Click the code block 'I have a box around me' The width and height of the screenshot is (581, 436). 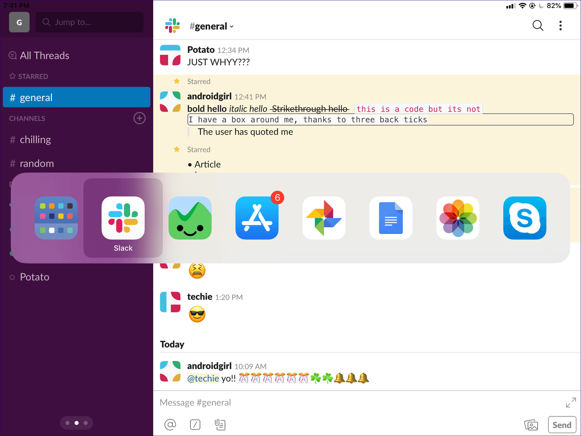point(380,120)
